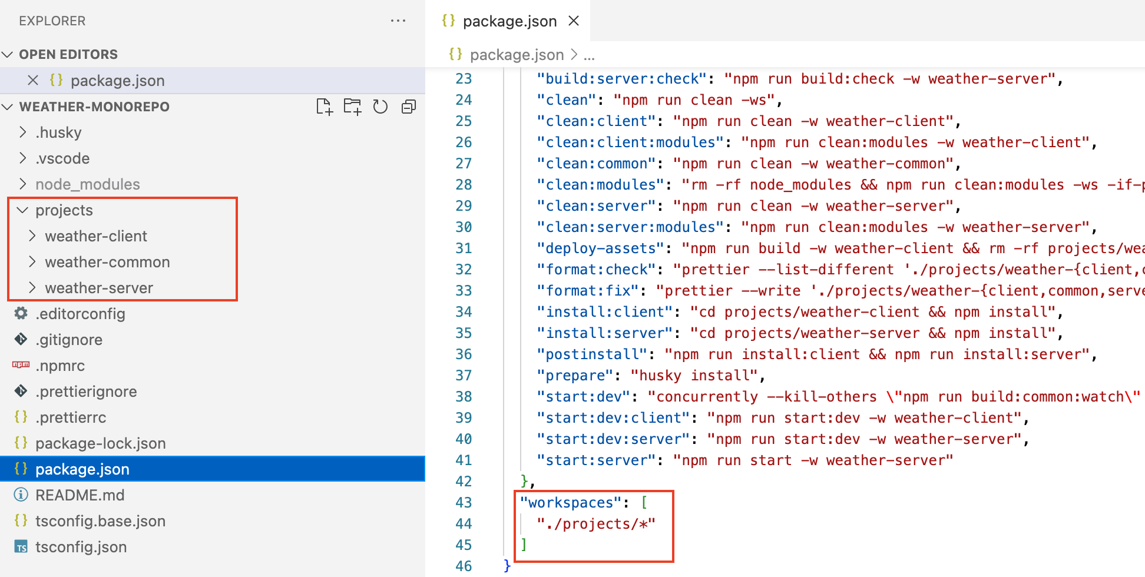The width and height of the screenshot is (1145, 577).
Task: Click the EXPLORER panel title
Action: (x=52, y=21)
